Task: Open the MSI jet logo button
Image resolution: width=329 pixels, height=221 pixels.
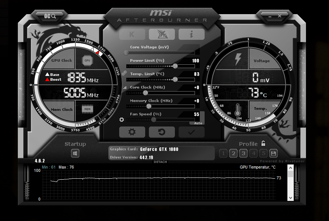Action: pyautogui.click(x=162, y=34)
